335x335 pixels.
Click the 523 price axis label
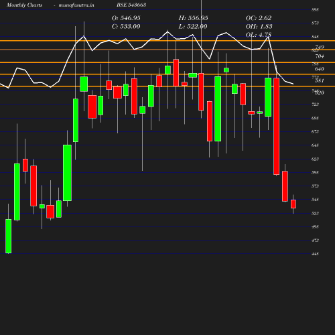pos(315,213)
